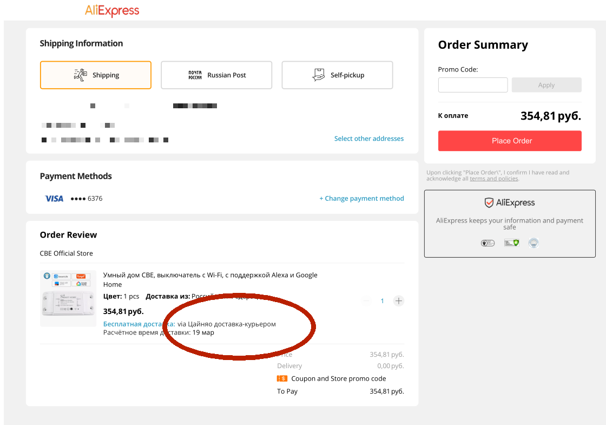The image size is (606, 425).
Task: Click the Visa card icon
Action: coord(54,199)
